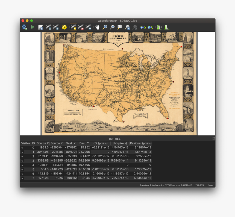The height and width of the screenshot is (217, 235).
Task: Select the Zoom Out magnifier tool
Action: pyautogui.click(x=112, y=27)
